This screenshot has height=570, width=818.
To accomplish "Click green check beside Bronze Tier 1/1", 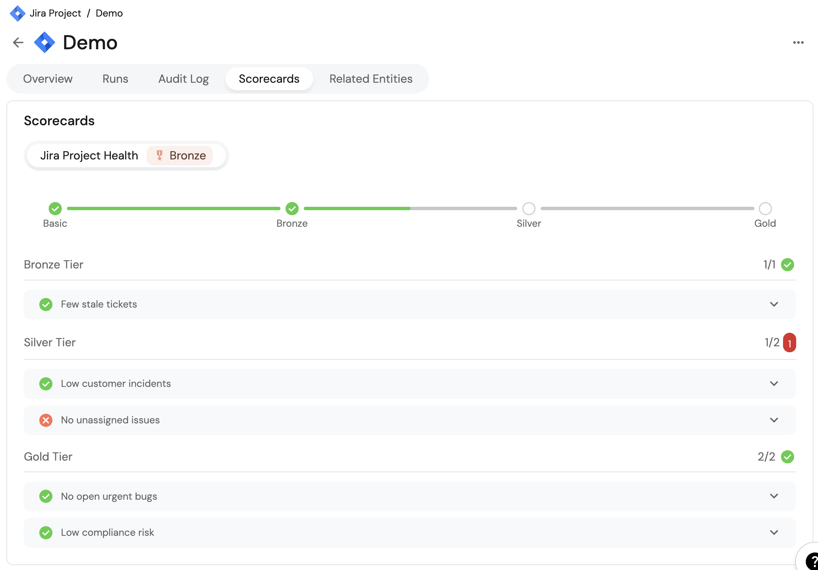I will point(788,265).
